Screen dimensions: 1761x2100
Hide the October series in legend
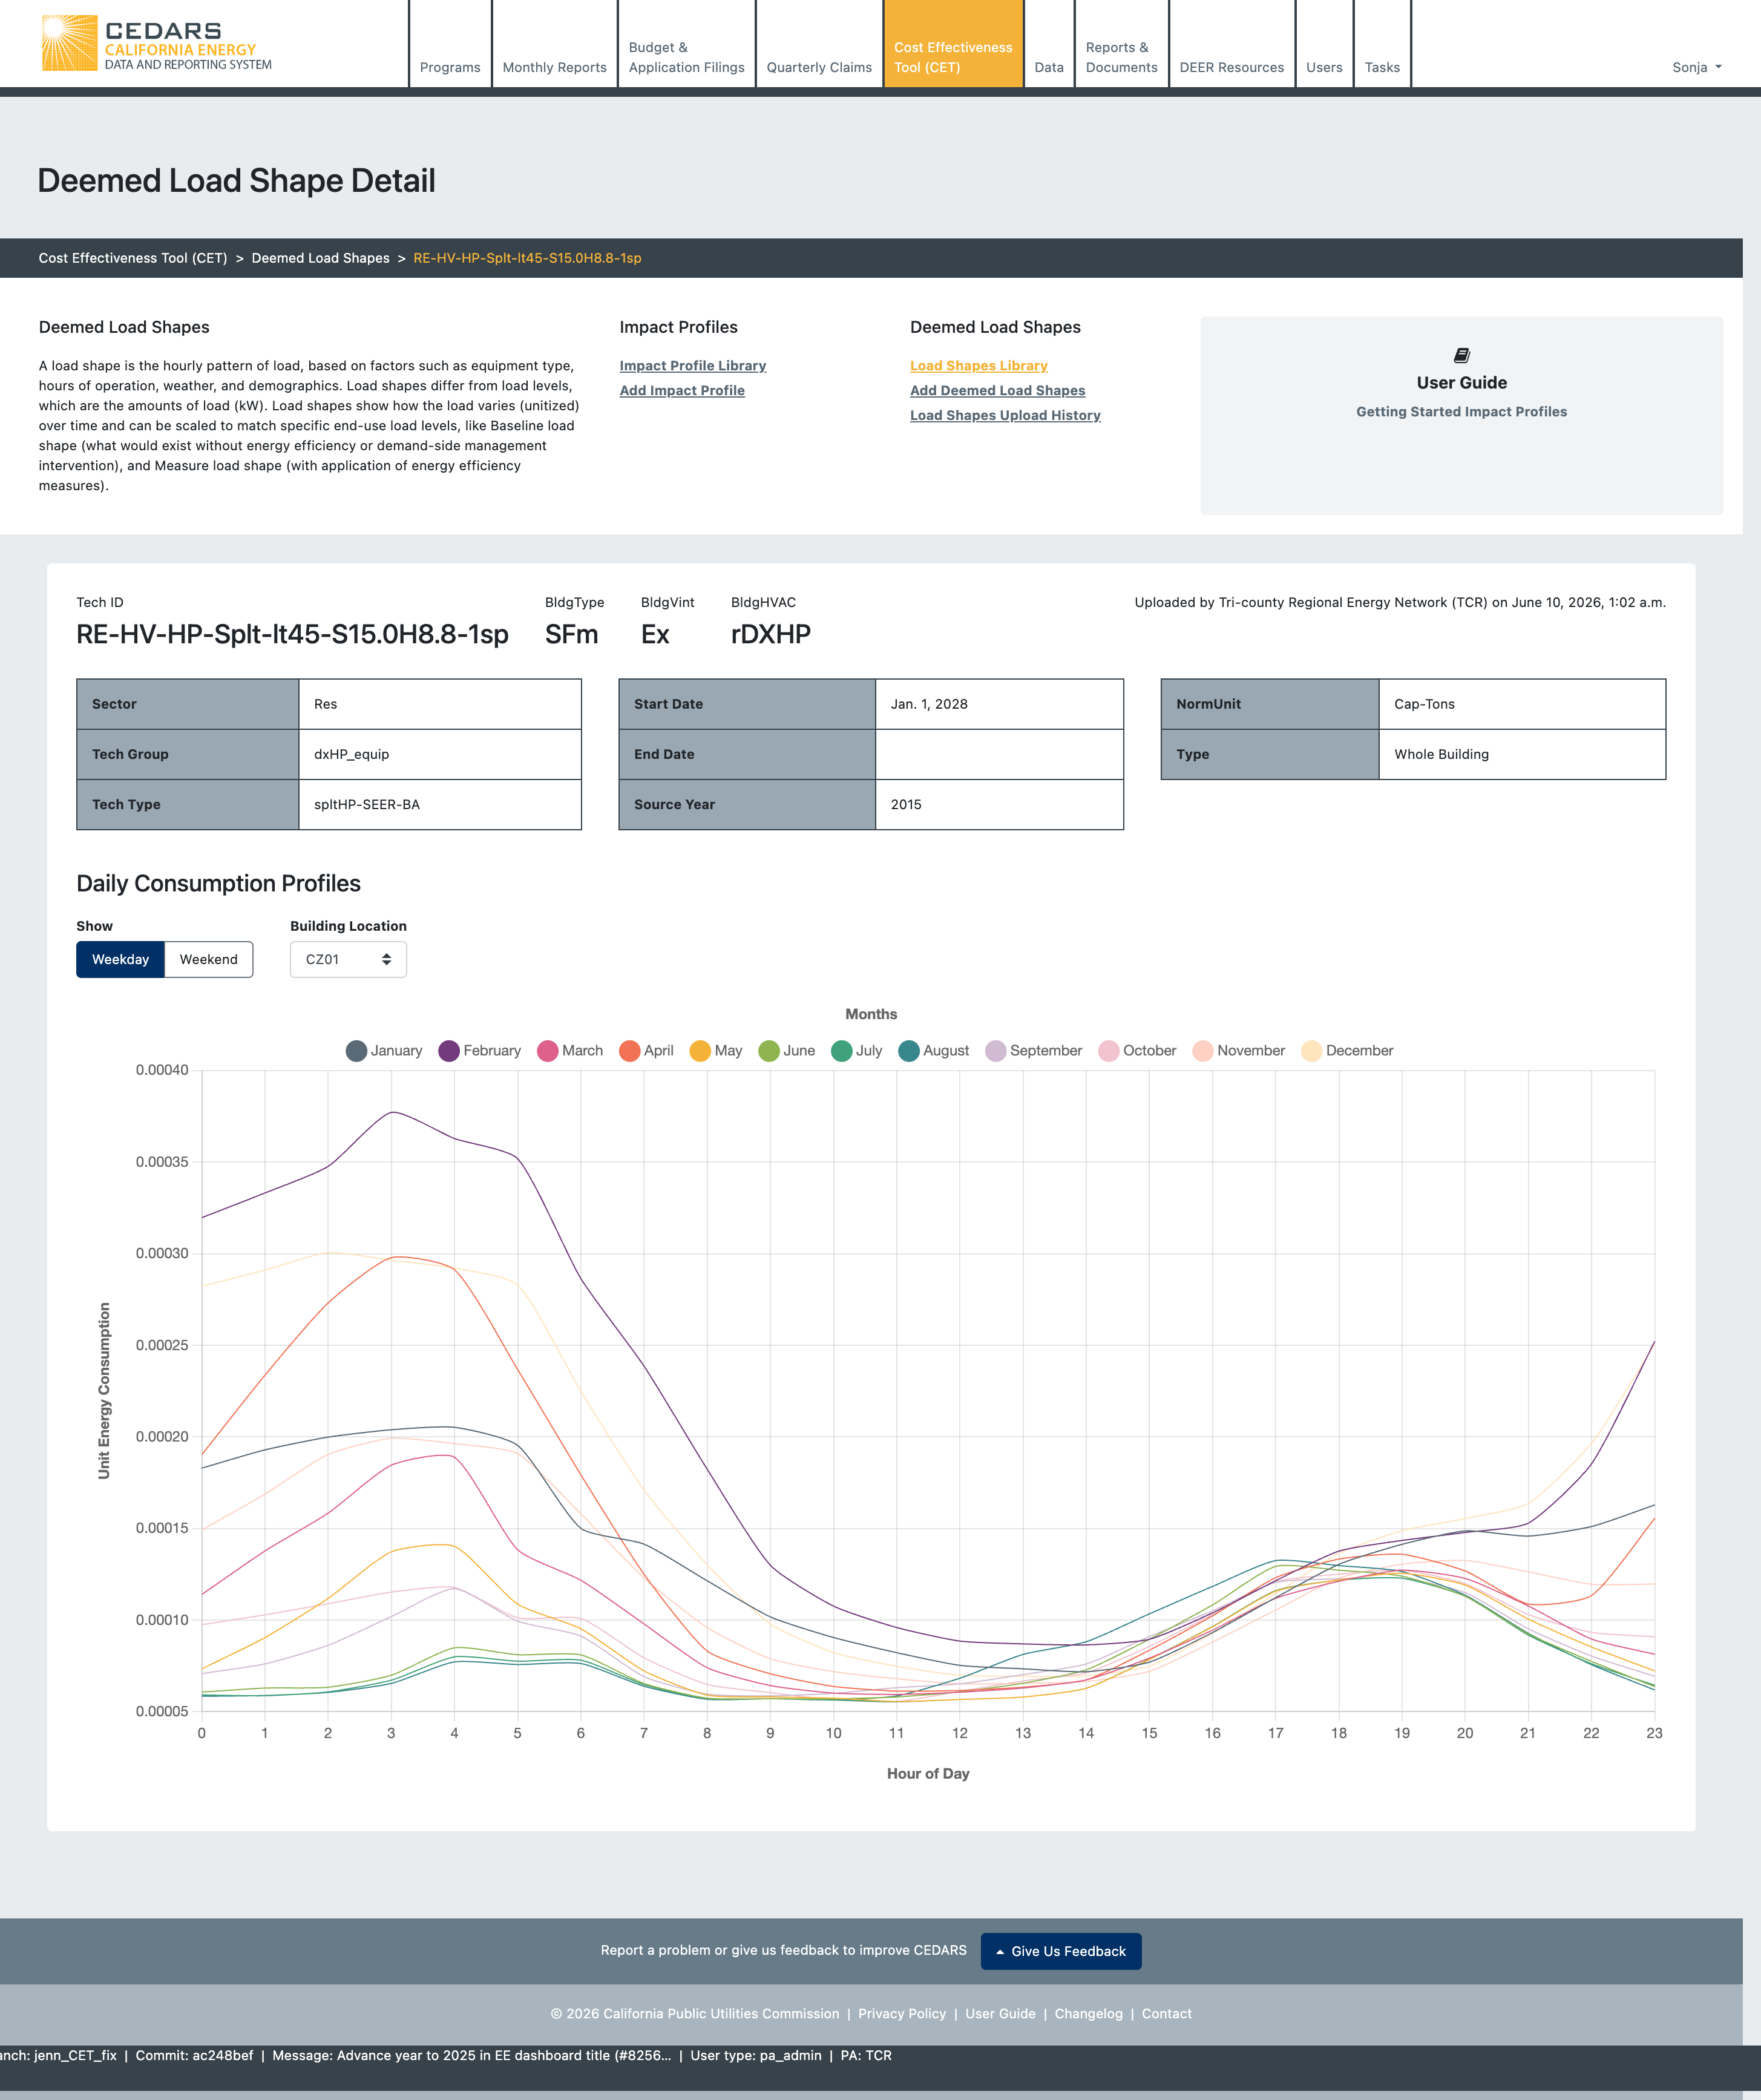[x=1108, y=1051]
